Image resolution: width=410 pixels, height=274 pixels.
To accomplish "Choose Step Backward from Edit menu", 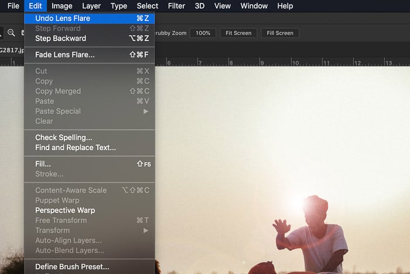I will [x=89, y=39].
